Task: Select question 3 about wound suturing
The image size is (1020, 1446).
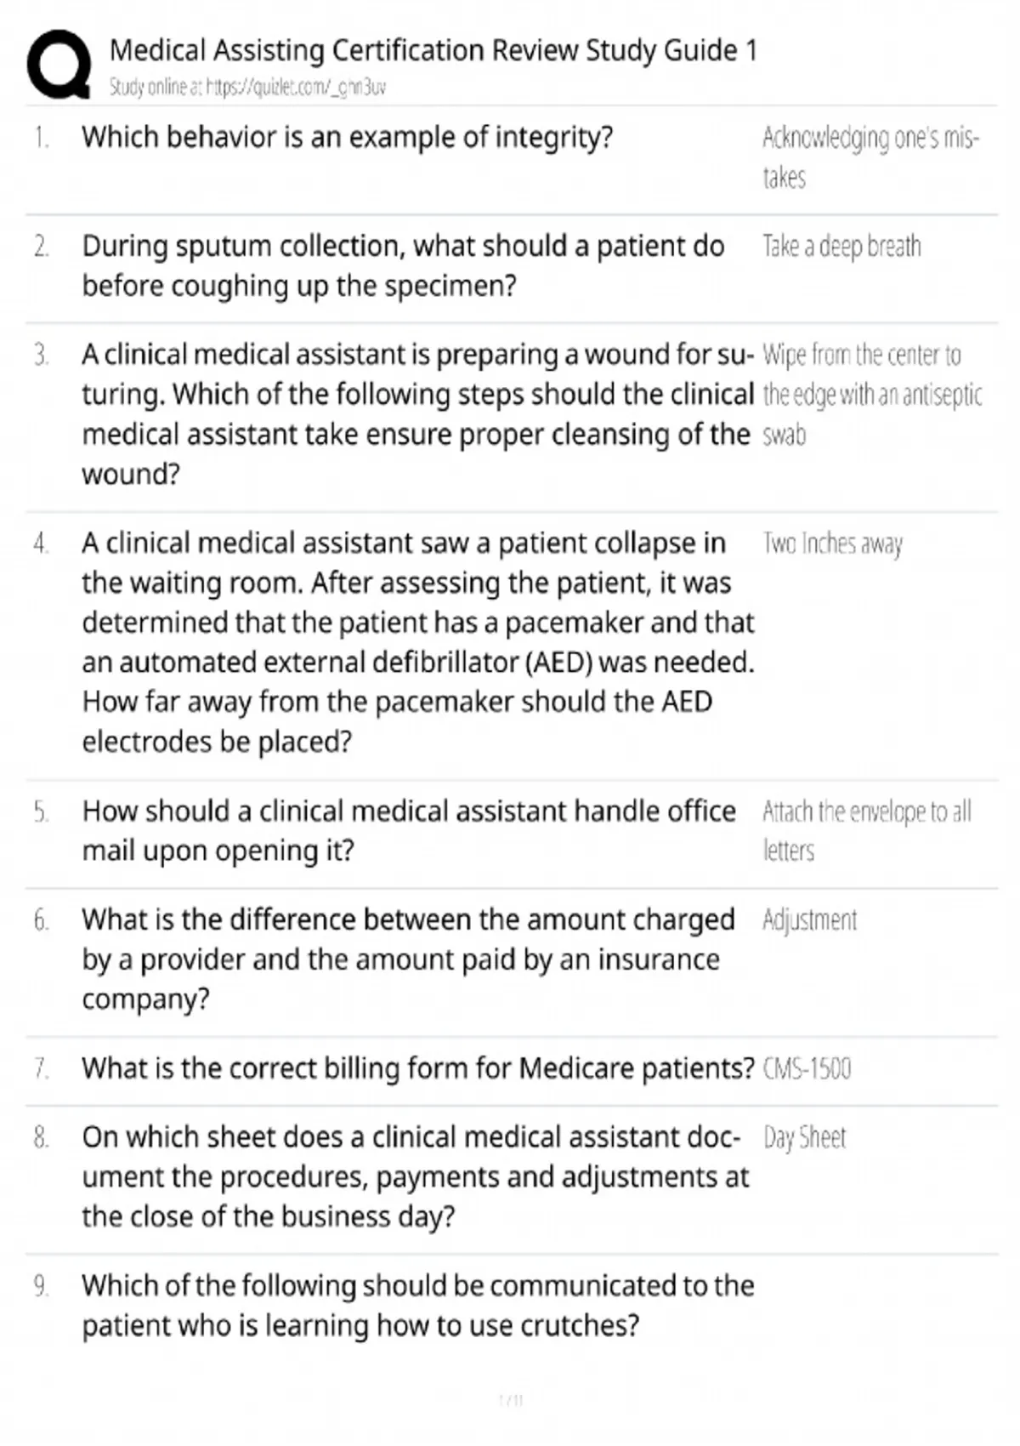Action: pos(416,413)
